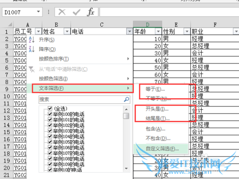This screenshot has width=239, height=179.
Task: Click the search magnifier icon in filter box
Action: (127, 99)
